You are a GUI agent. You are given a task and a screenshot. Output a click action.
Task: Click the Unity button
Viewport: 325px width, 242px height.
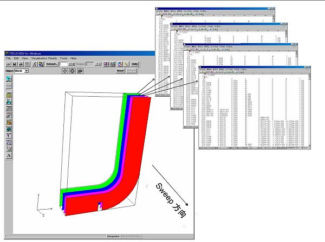[x=135, y=64]
